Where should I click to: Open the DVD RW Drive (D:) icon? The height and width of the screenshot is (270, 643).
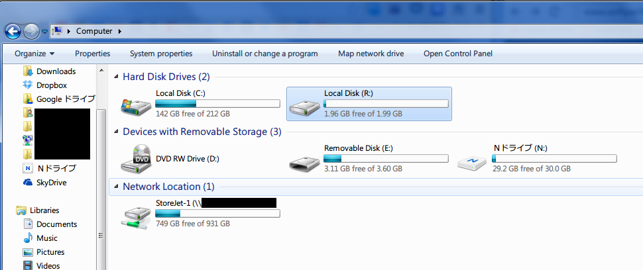[137, 158]
